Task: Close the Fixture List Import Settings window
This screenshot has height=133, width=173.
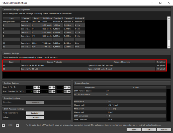Action: (x=168, y=3)
